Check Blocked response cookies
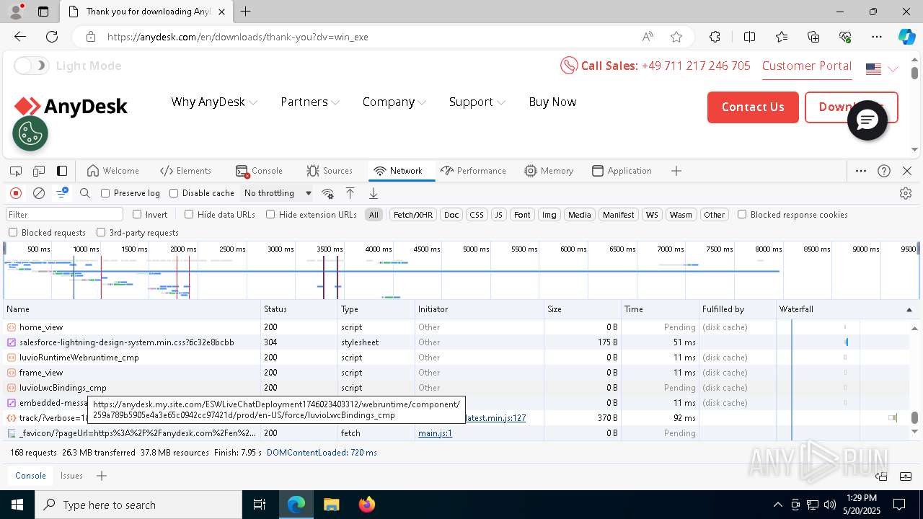This screenshot has height=519, width=923. point(742,214)
